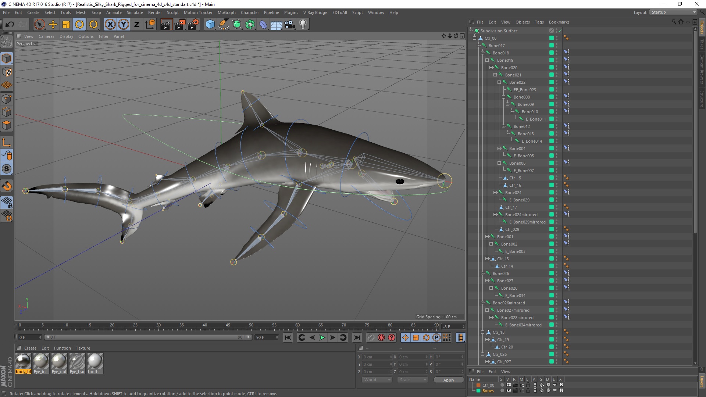Collapse the Ctr_18 branch
Viewport: 706px width, 397px height.
483,332
